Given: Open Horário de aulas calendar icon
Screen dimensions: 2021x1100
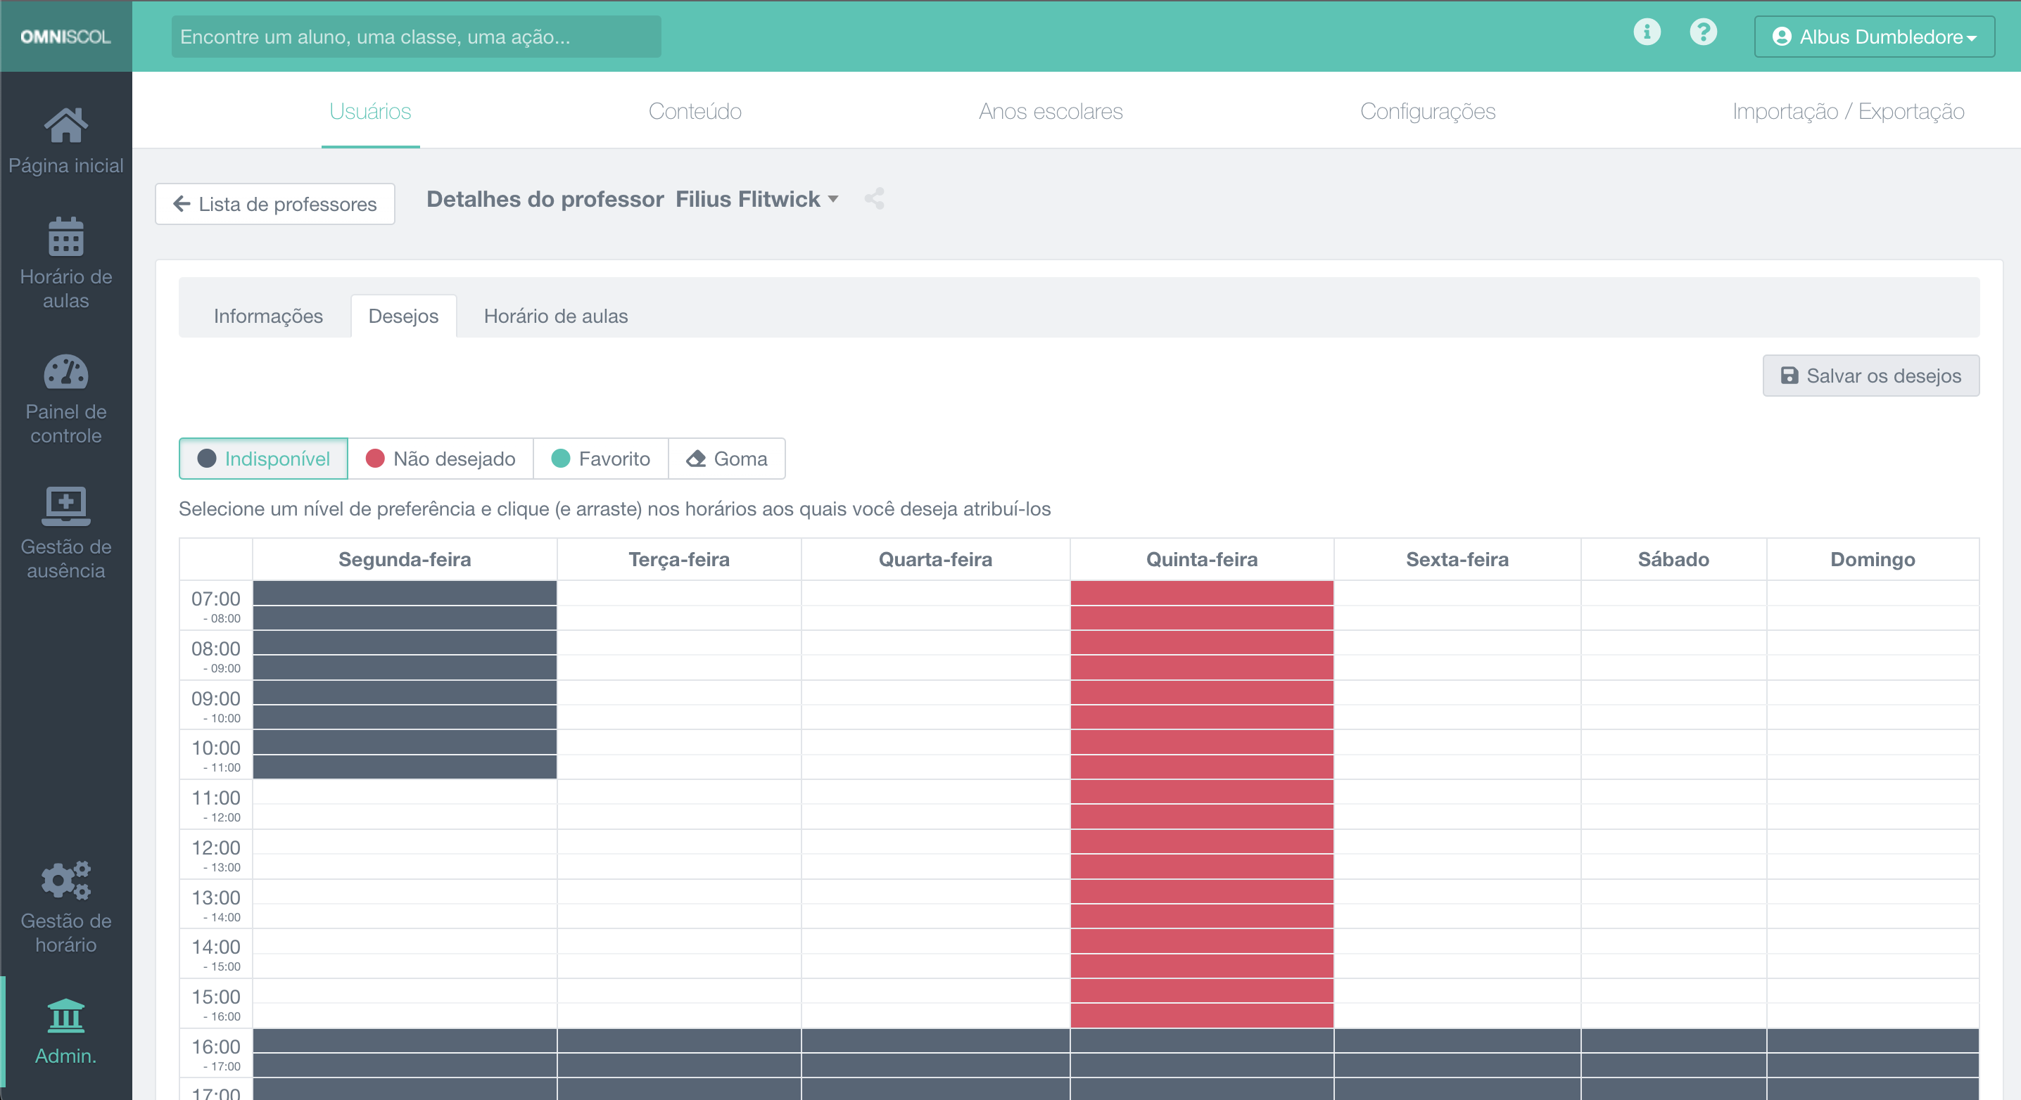Looking at the screenshot, I should [66, 238].
